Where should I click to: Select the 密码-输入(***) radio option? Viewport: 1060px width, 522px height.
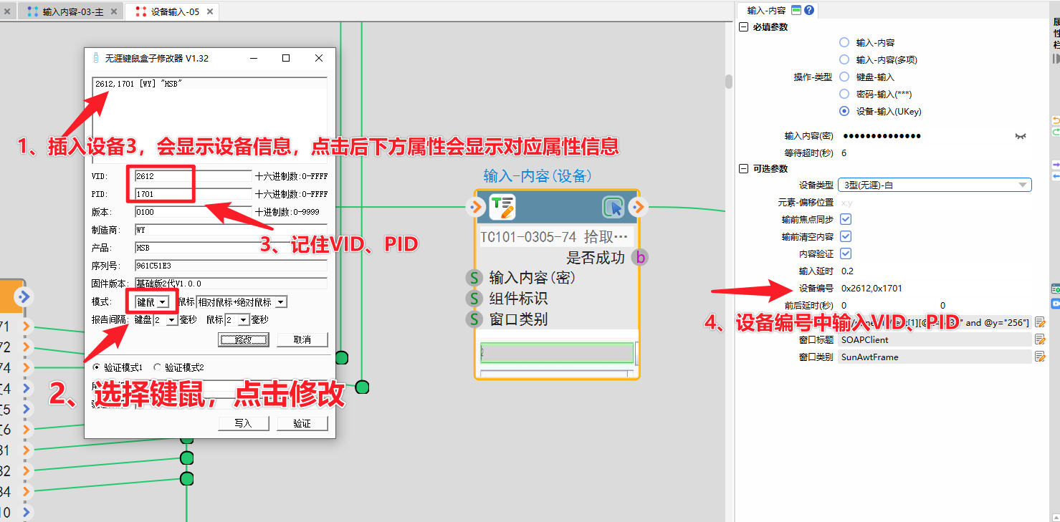pyautogui.click(x=844, y=95)
